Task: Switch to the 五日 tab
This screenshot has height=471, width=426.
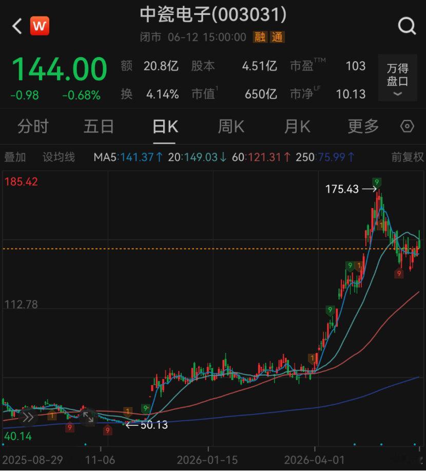Action: 99,126
